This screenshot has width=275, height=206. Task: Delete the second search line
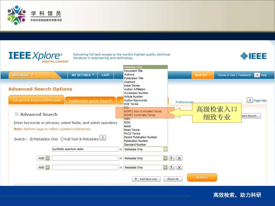[x=179, y=158]
